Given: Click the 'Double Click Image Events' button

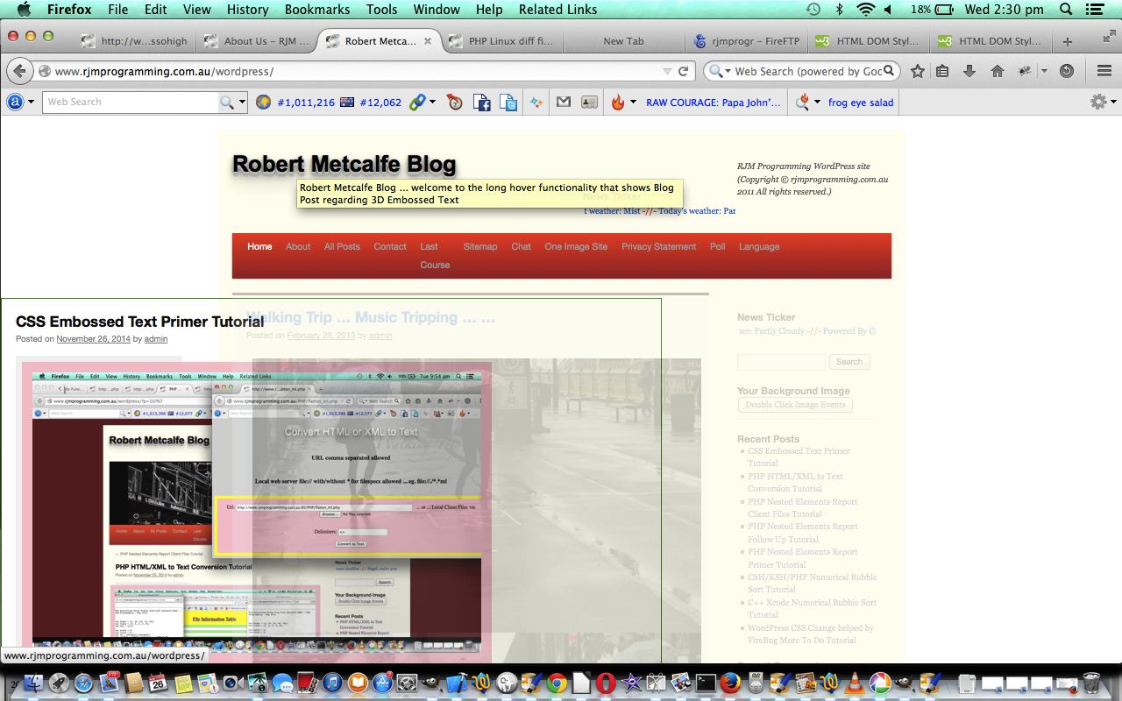Looking at the screenshot, I should pyautogui.click(x=795, y=405).
